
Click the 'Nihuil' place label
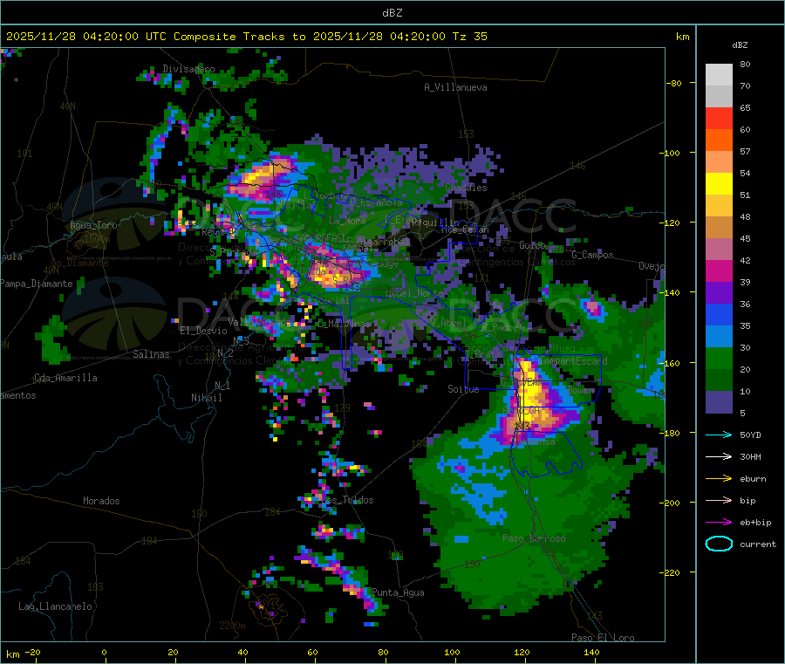point(206,398)
